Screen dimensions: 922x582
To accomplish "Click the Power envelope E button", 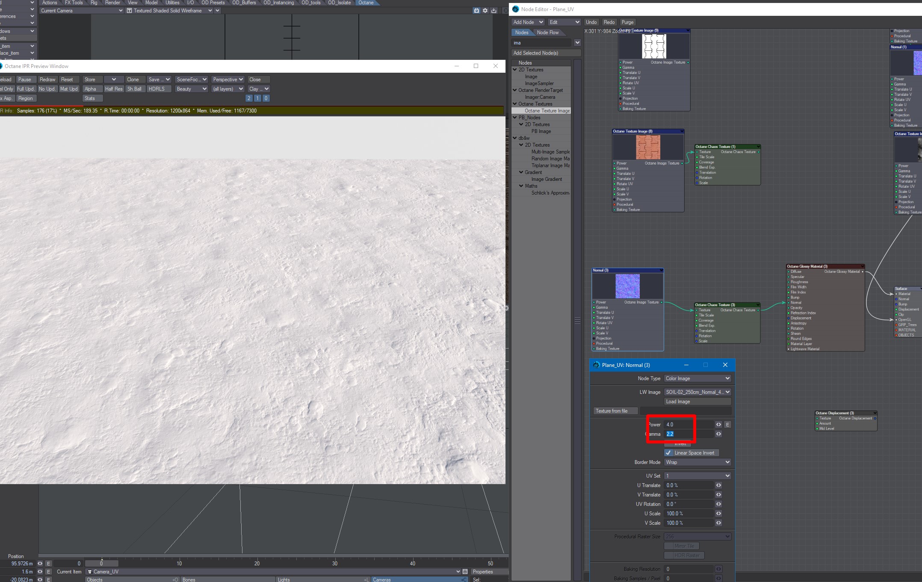I will tap(727, 425).
